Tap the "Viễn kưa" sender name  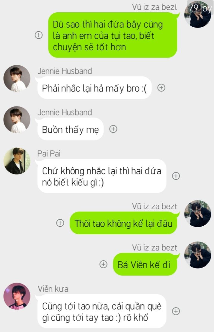(x=53, y=289)
